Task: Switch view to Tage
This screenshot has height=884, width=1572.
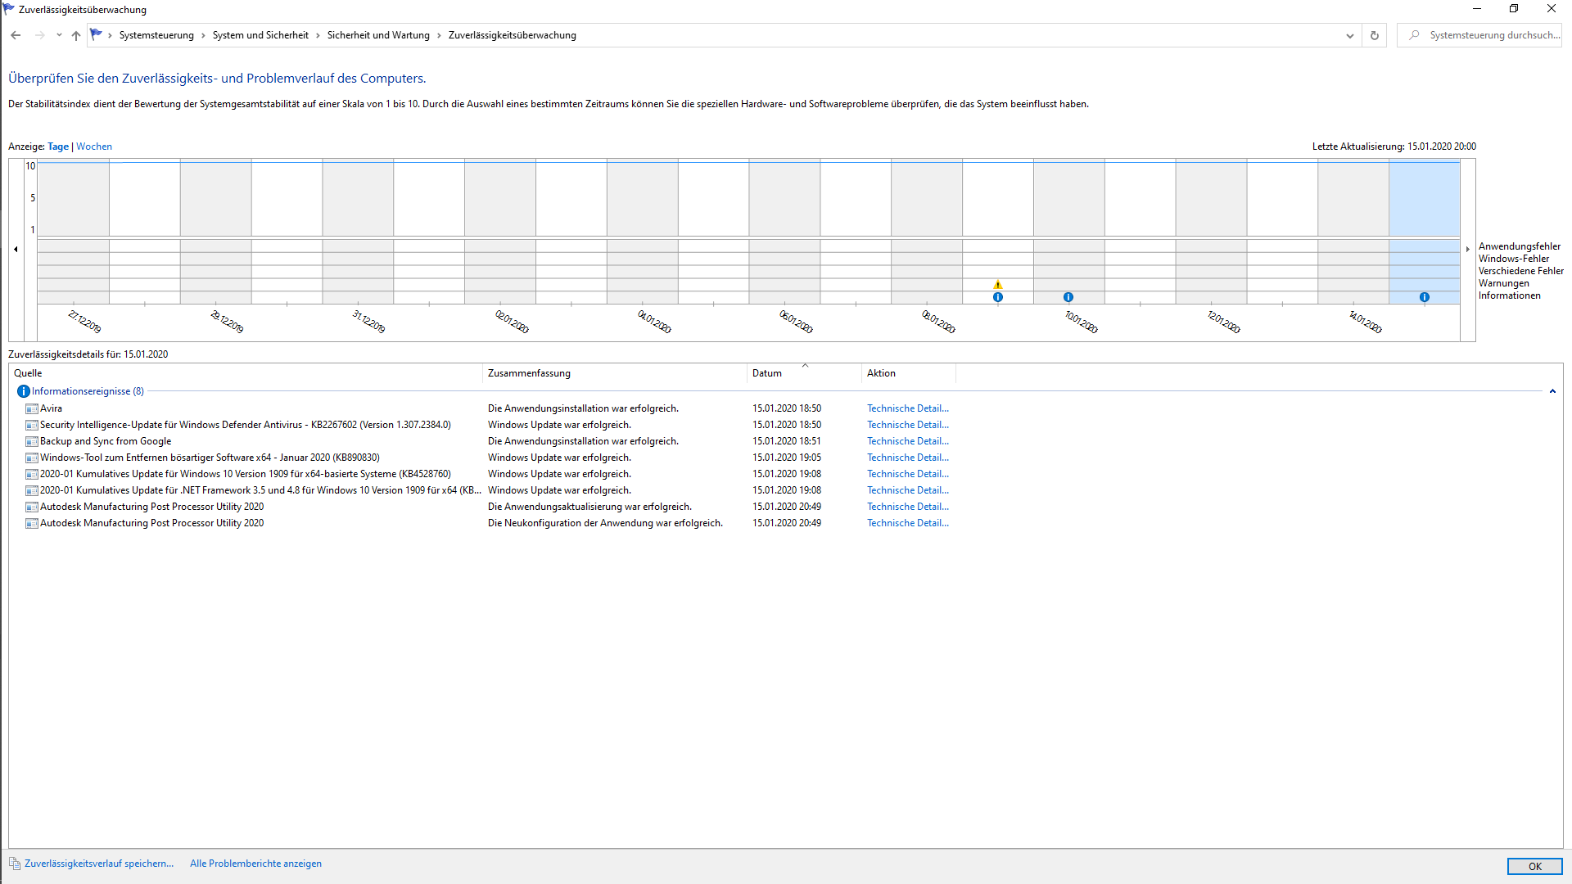Action: pyautogui.click(x=58, y=147)
